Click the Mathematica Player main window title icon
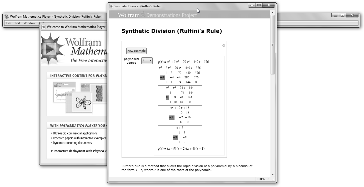The width and height of the screenshot is (364, 187). (7, 17)
